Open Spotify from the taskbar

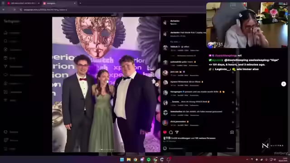point(149,159)
